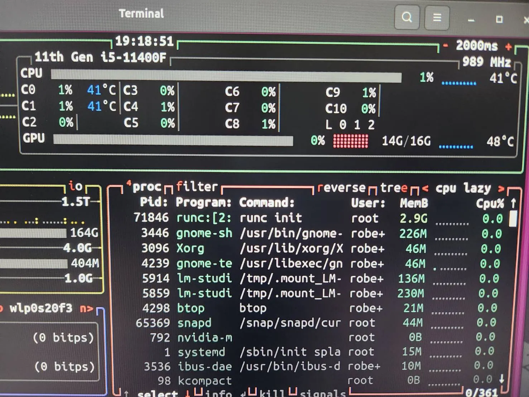
Task: Click the 2000ms update interval value
Action: [477, 46]
